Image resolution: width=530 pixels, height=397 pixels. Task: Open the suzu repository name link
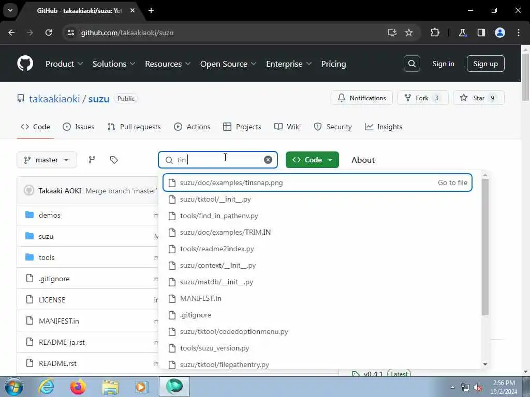click(99, 99)
